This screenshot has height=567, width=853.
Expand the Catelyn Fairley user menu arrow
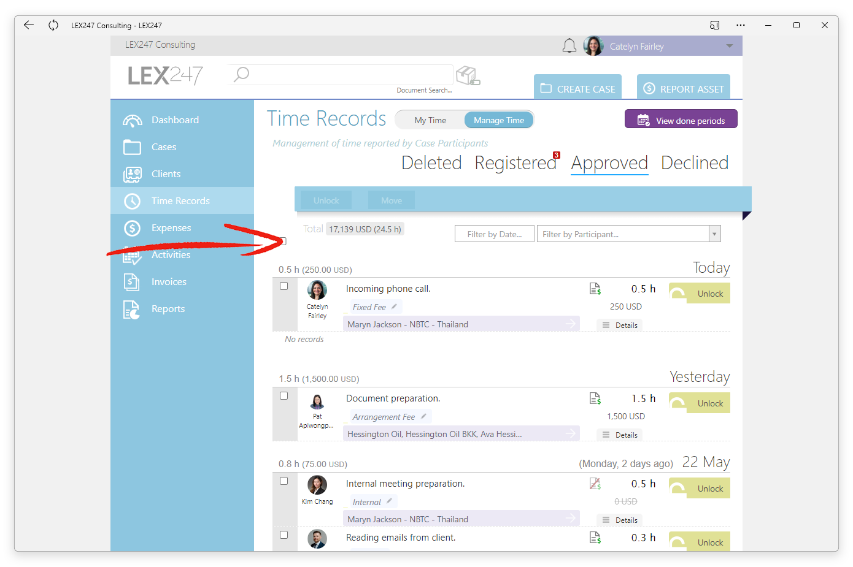pos(729,46)
